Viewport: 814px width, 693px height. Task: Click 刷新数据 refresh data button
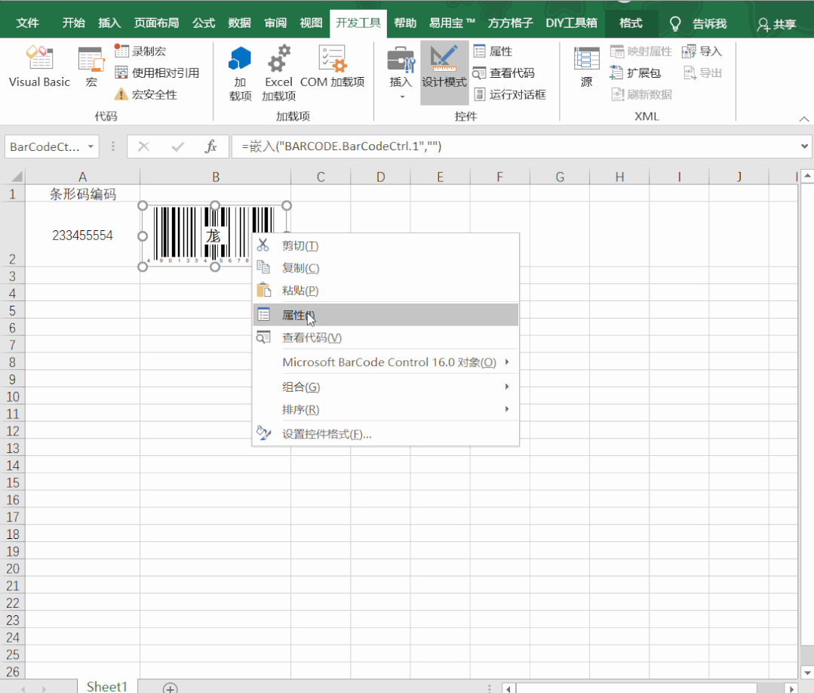coord(641,94)
